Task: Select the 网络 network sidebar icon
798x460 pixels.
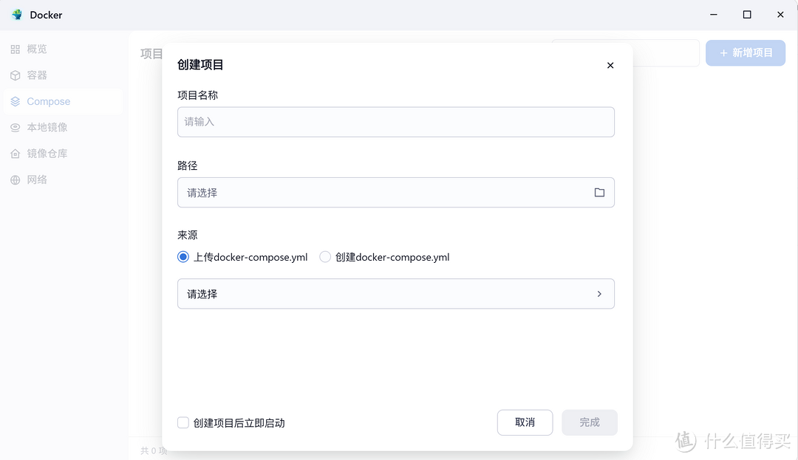Action: pos(36,179)
